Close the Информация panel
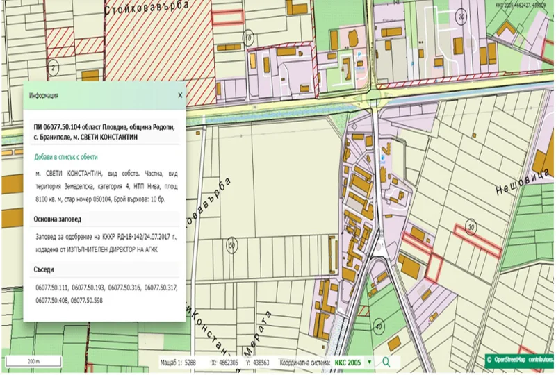Viewport: 556px width, 375px height. [x=180, y=95]
